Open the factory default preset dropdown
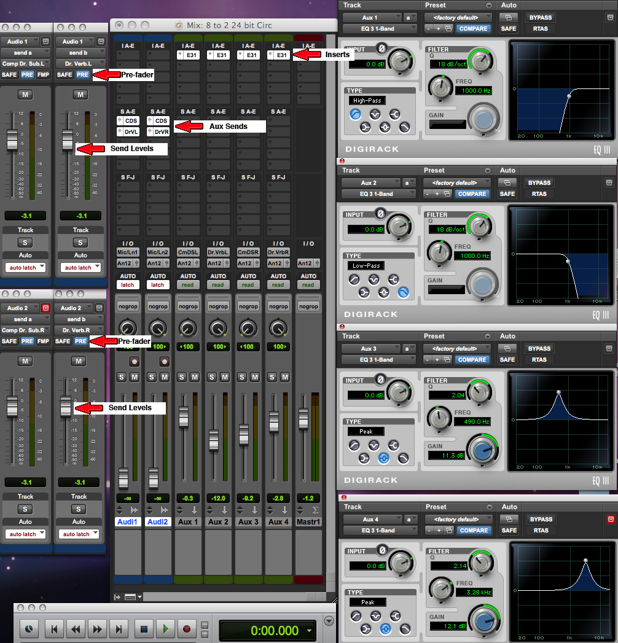Image resolution: width=618 pixels, height=643 pixels. pos(457,18)
